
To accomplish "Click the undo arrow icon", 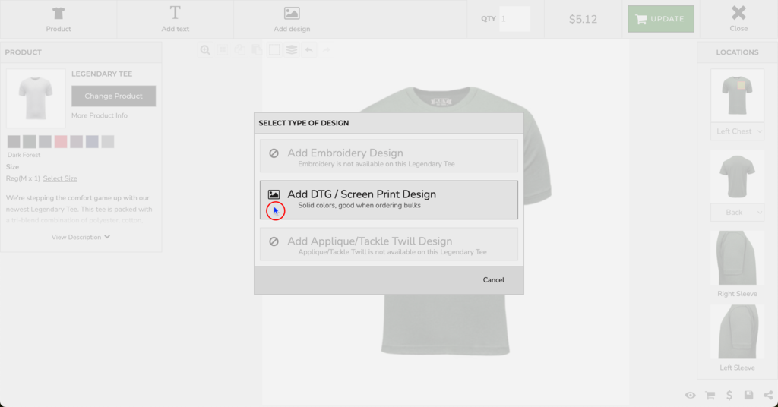I will tap(309, 50).
